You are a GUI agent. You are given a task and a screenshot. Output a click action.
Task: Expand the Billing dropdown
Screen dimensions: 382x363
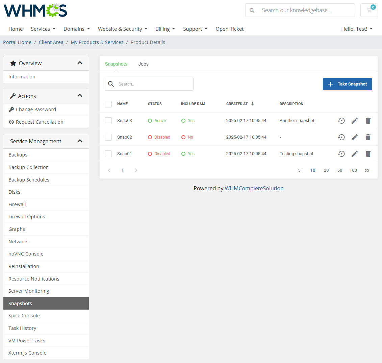coord(165,29)
